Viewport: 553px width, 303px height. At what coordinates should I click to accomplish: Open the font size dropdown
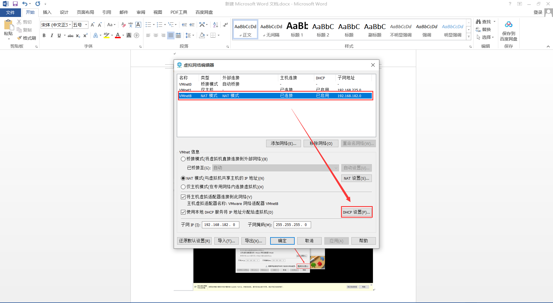(x=86, y=25)
